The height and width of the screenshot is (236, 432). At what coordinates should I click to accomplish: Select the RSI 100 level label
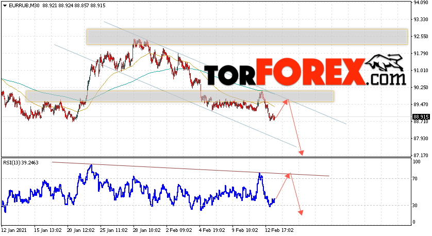point(417,162)
